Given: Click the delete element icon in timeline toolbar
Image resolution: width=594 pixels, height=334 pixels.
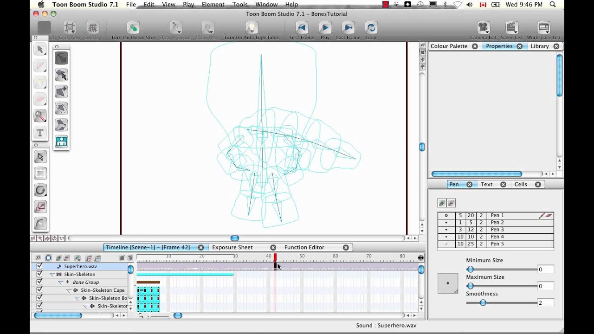Looking at the screenshot, I should coord(67,258).
